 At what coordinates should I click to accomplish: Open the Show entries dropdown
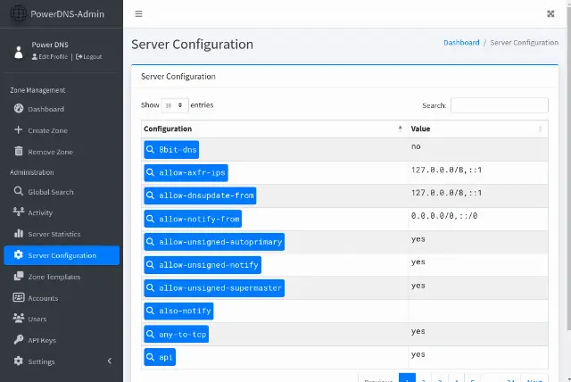175,105
